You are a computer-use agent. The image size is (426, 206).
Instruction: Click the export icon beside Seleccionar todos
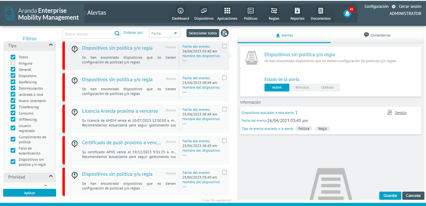tap(225, 33)
